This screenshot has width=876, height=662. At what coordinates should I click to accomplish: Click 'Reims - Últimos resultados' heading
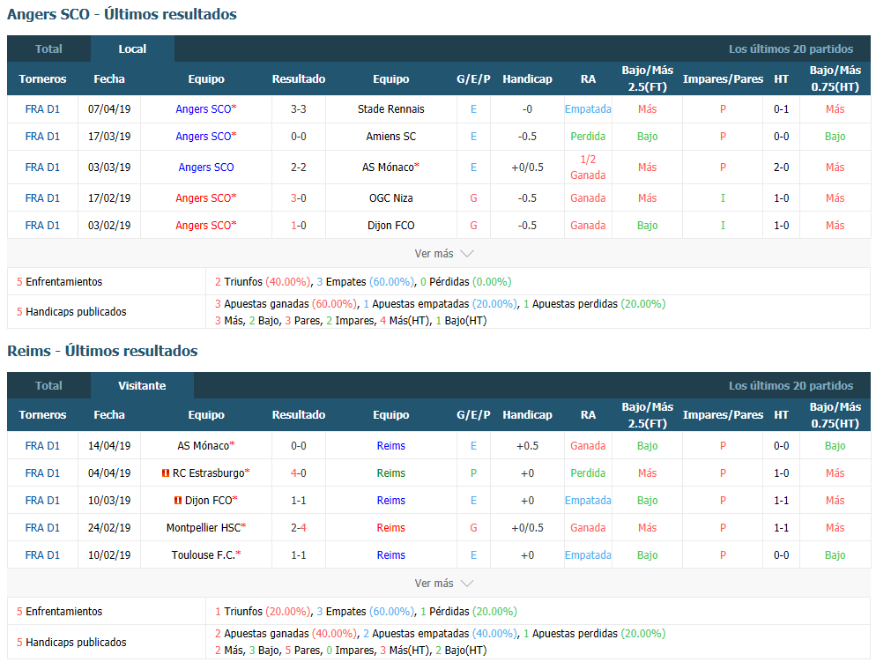tap(102, 351)
